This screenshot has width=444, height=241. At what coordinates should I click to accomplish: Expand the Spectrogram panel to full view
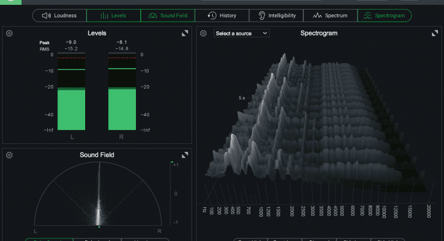[x=434, y=34]
